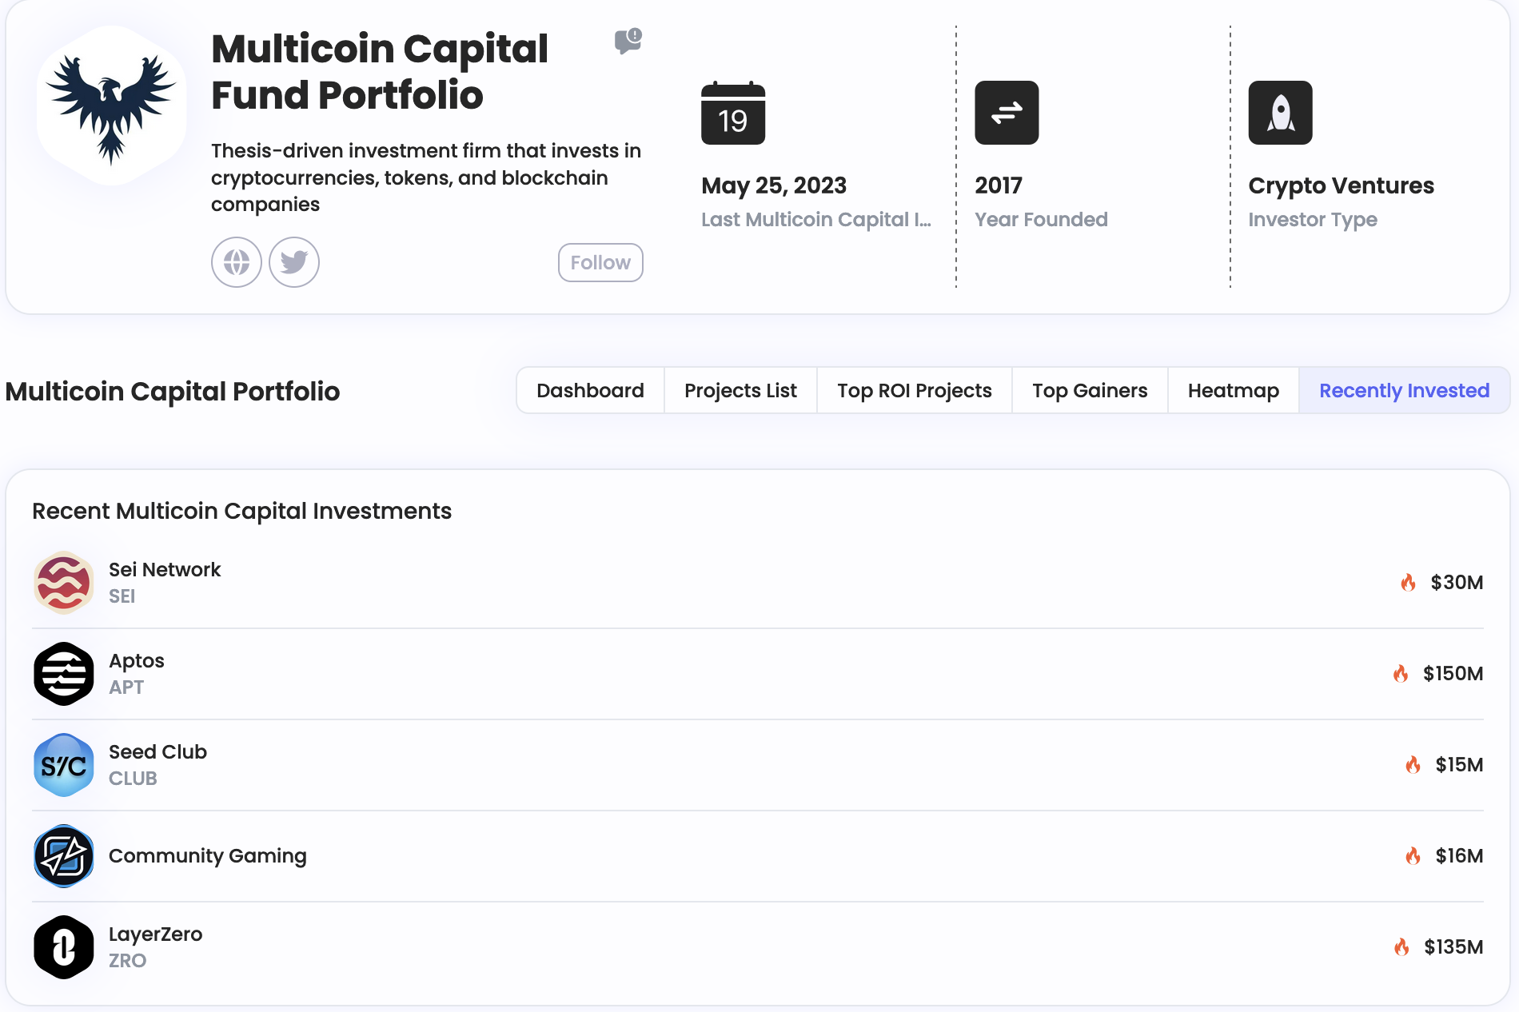Click the Aptos logo icon
The image size is (1519, 1012).
pos(64,674)
